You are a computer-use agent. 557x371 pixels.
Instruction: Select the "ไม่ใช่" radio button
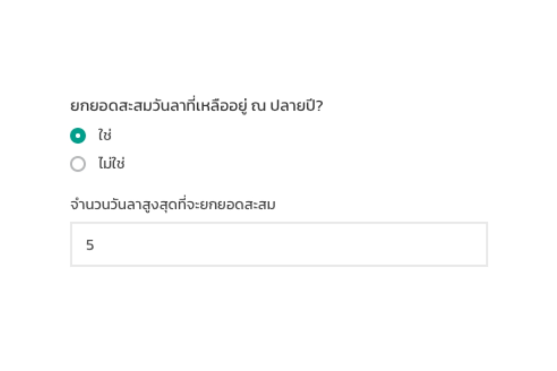pyautogui.click(x=78, y=164)
